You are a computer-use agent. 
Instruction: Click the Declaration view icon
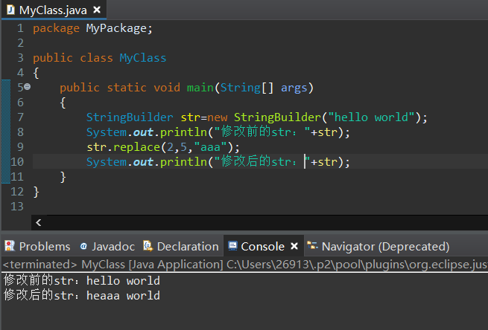[148, 246]
